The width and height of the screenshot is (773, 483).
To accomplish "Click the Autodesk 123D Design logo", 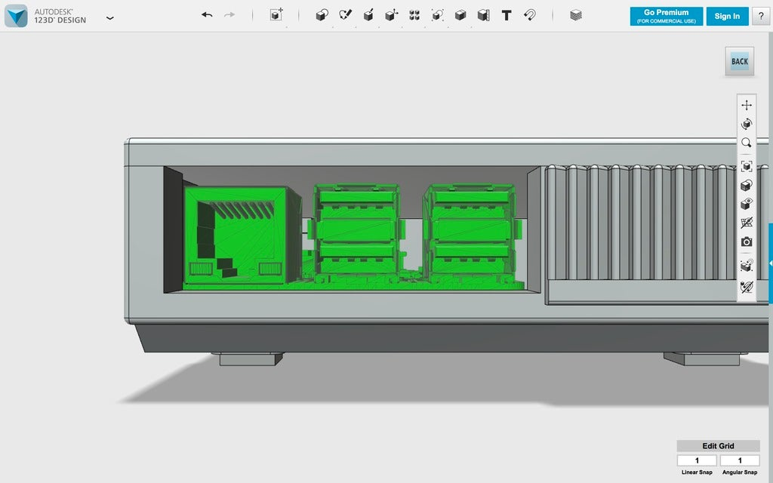I will [17, 16].
